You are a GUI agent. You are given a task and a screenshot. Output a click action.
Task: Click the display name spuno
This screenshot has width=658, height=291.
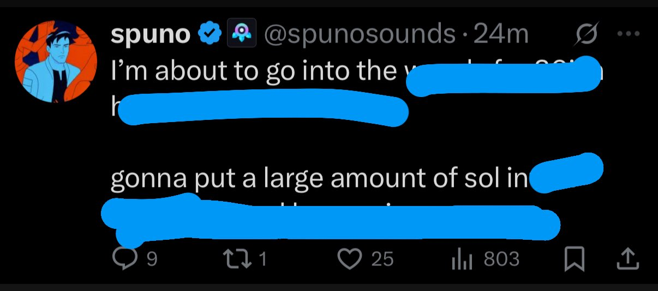pos(150,35)
